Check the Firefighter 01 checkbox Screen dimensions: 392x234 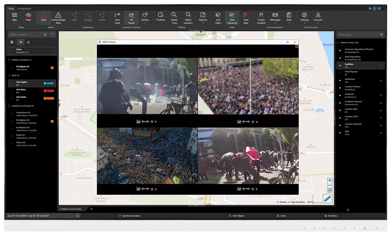pos(12,68)
